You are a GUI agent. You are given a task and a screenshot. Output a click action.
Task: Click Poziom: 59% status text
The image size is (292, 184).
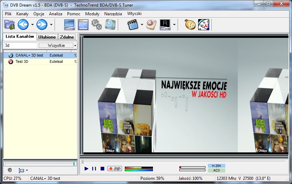[x=152, y=178]
